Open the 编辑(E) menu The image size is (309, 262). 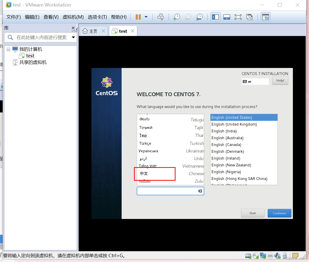[32, 17]
